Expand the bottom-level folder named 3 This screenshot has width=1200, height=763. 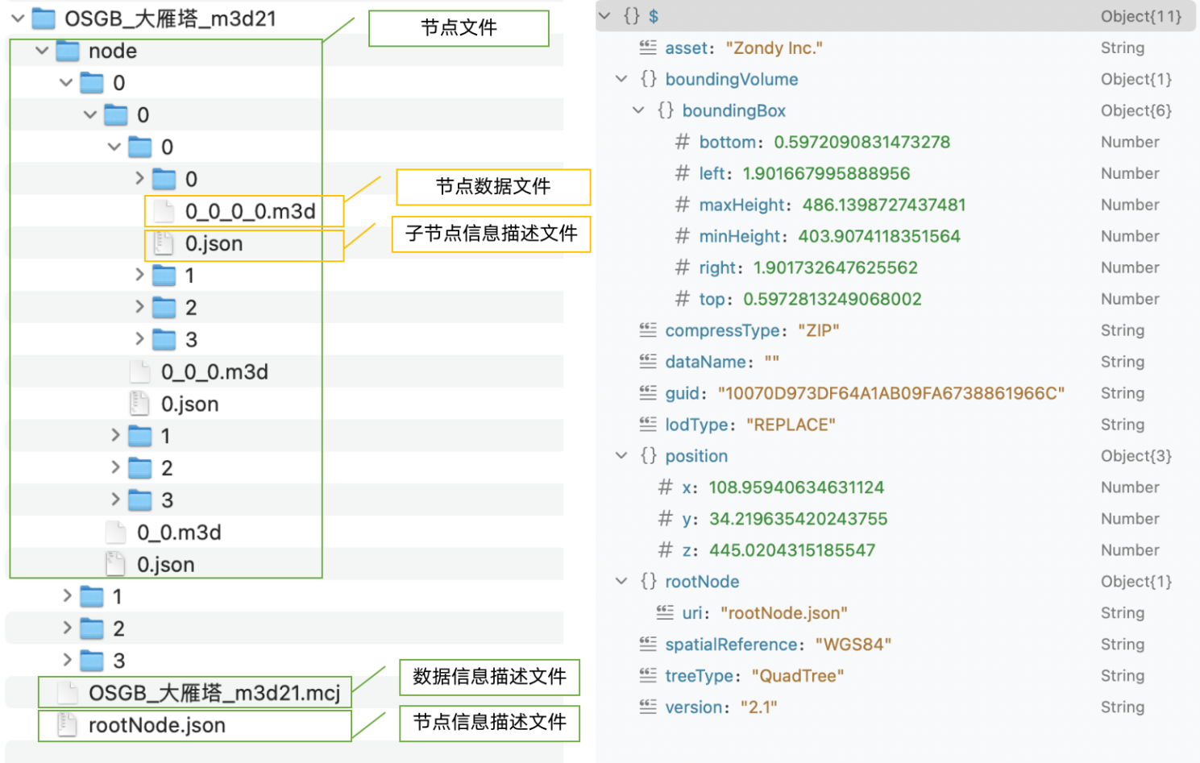click(x=68, y=661)
